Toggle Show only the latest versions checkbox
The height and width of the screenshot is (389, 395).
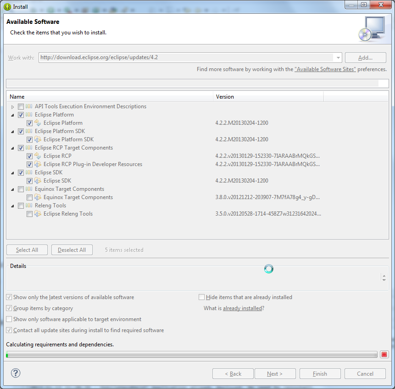coord(9,297)
